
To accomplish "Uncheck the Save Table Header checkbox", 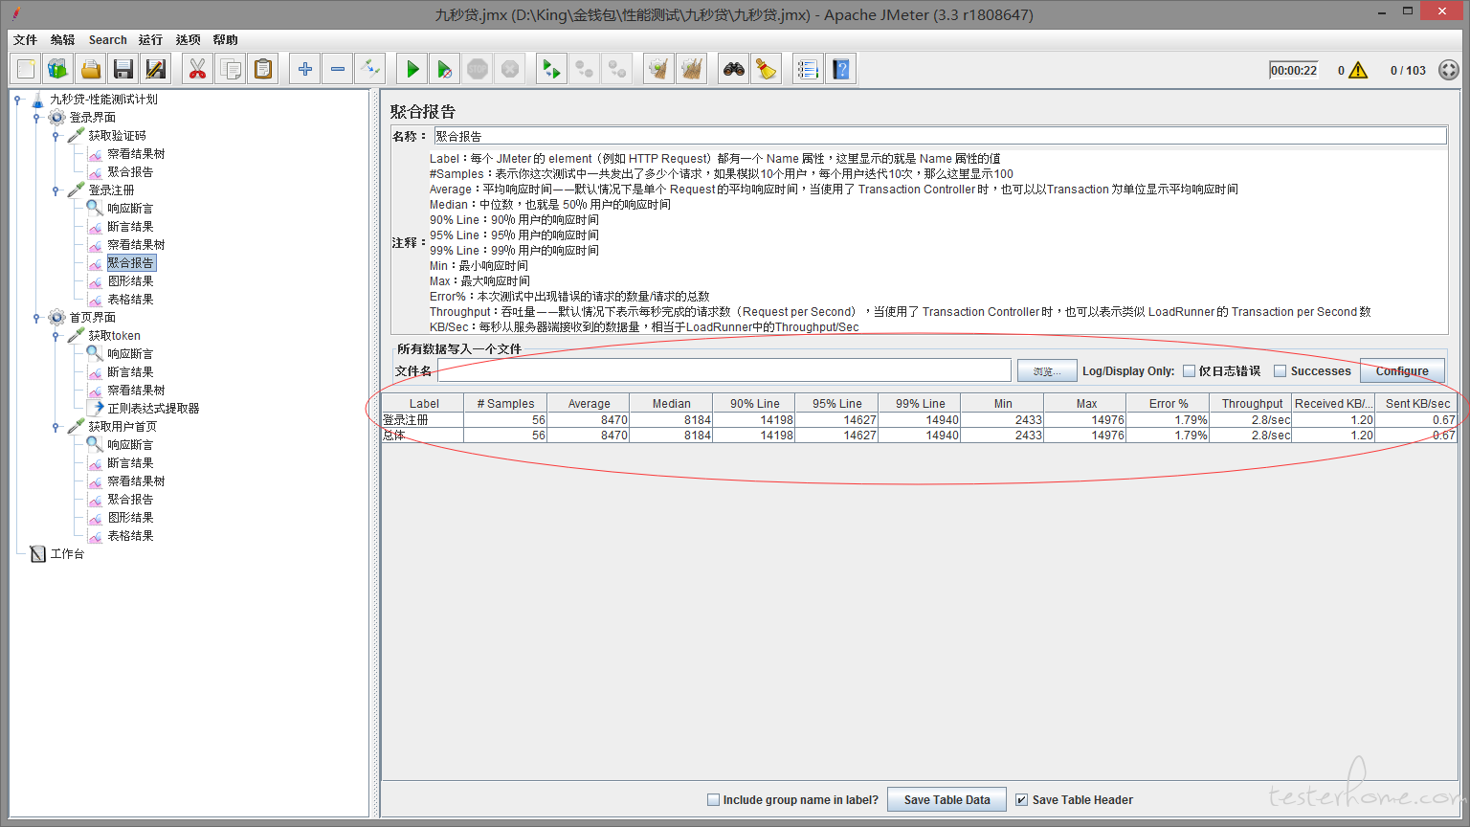I will click(1022, 800).
